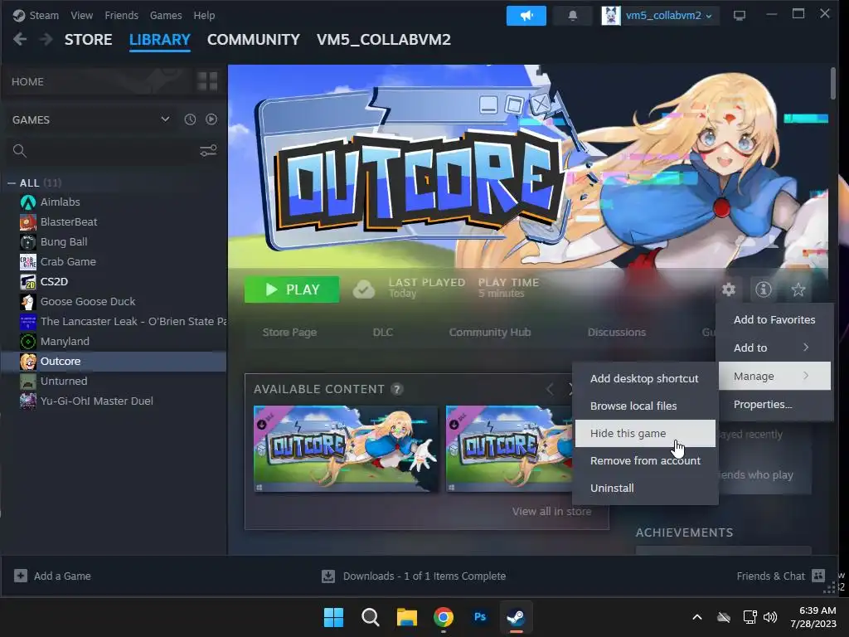Open the VM5_COLLABVM2 profile tab
This screenshot has width=849, height=637.
tap(383, 40)
